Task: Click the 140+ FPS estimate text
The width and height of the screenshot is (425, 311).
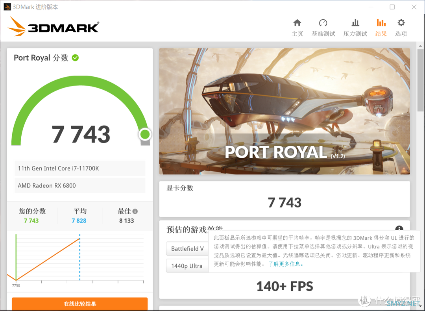Action: pos(285,286)
